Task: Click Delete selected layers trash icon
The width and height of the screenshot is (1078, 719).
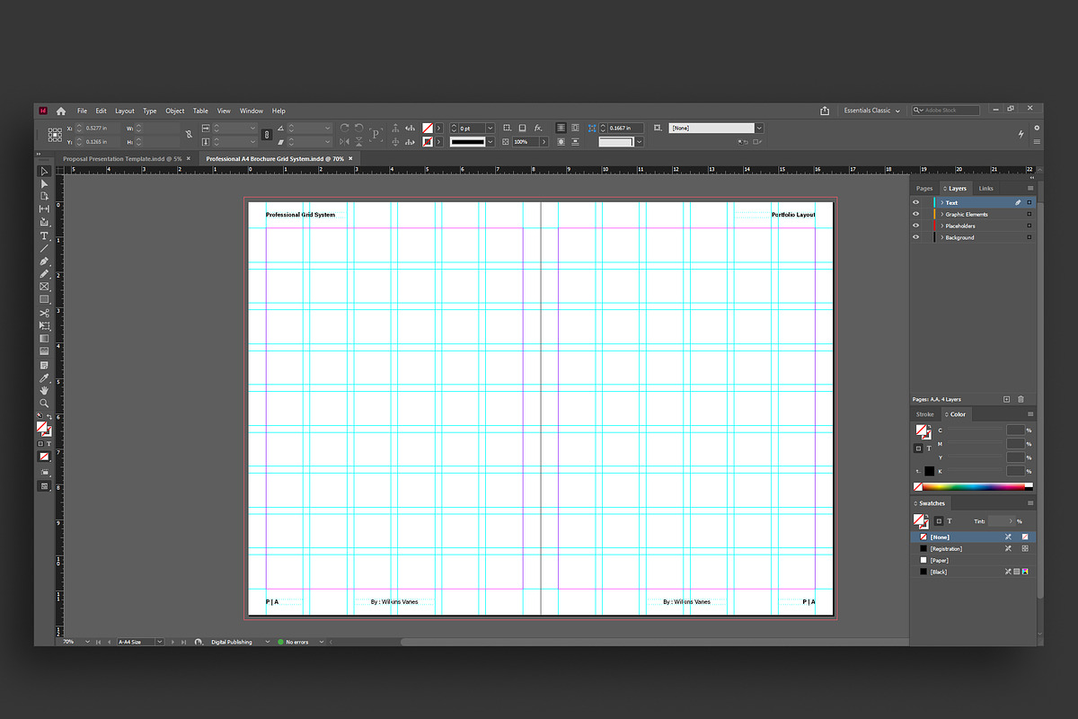Action: pos(1021,399)
